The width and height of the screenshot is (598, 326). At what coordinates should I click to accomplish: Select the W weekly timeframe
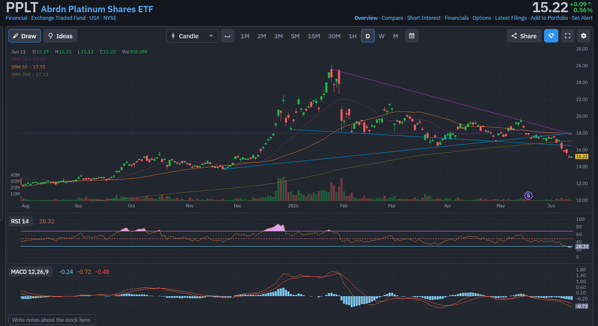(381, 36)
